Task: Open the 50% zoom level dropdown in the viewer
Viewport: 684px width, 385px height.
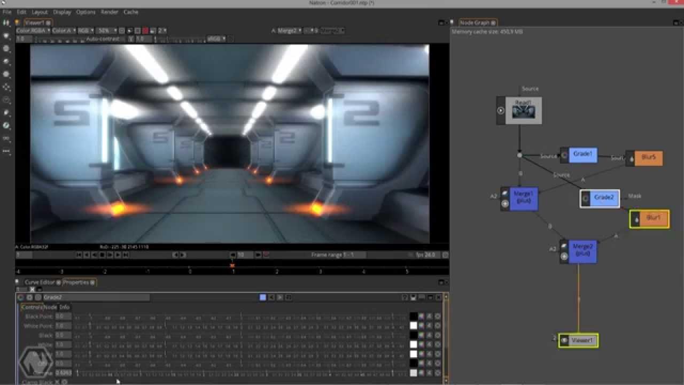Action: 106,30
